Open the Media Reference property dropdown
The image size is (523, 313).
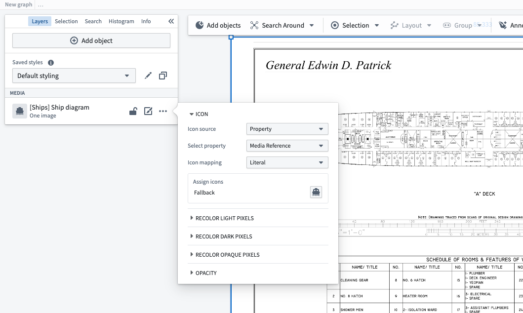pos(287,146)
